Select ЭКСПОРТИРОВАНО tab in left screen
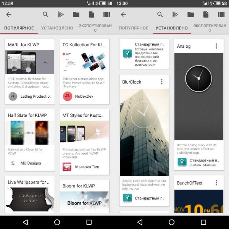Screen dimensions: 229x229 95,28
